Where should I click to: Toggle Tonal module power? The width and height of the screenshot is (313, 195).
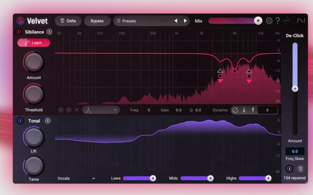(x=20, y=121)
